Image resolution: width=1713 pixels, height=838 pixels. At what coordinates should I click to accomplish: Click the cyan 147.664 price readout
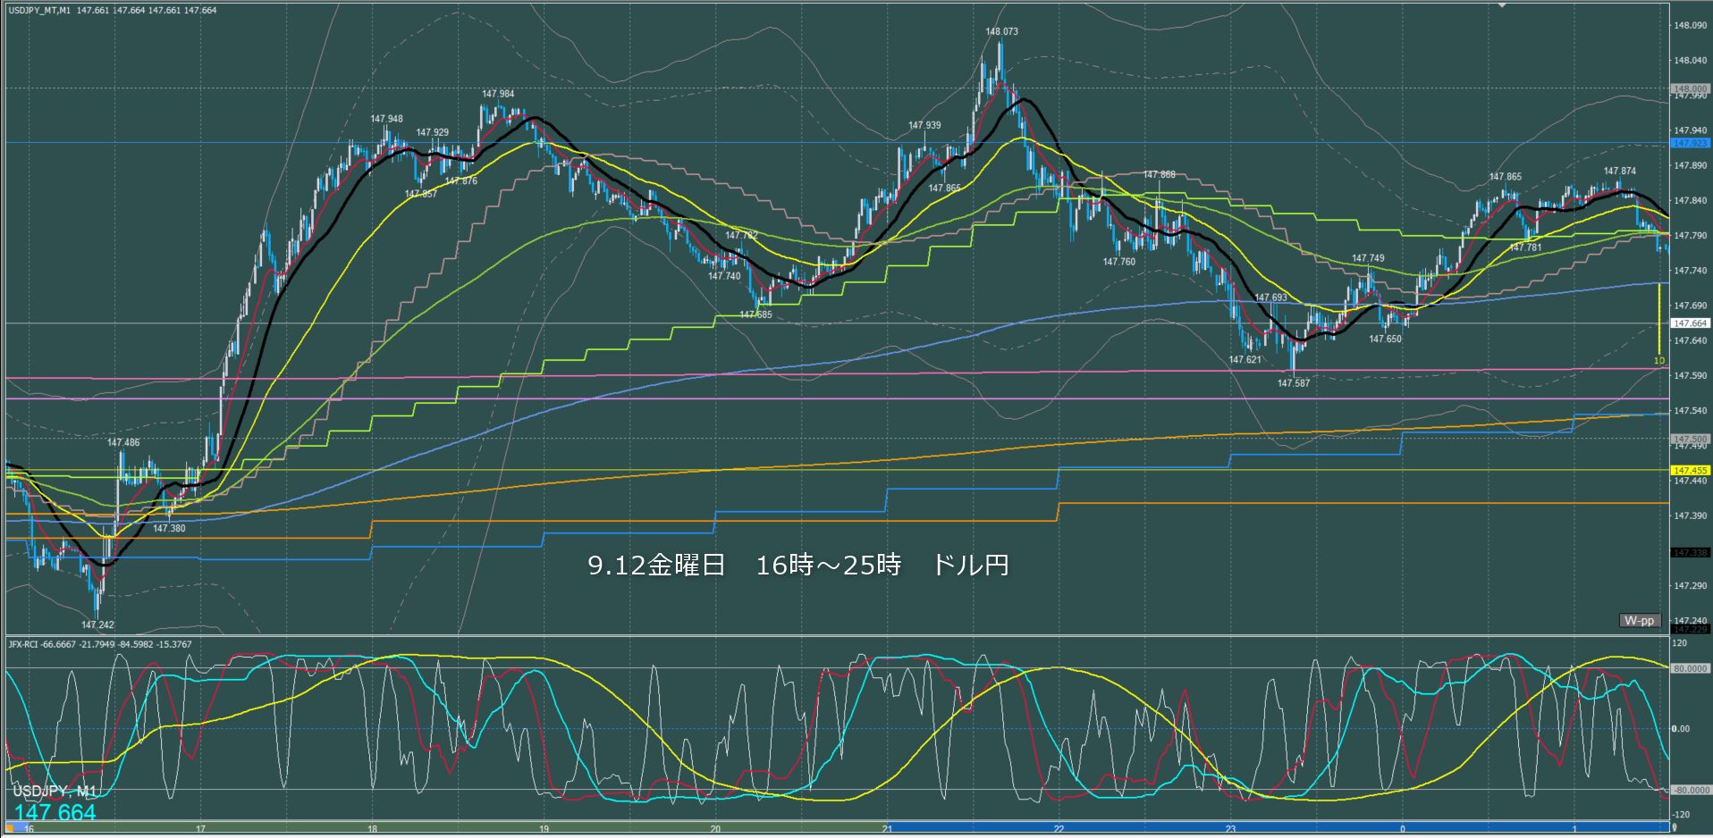tap(55, 812)
